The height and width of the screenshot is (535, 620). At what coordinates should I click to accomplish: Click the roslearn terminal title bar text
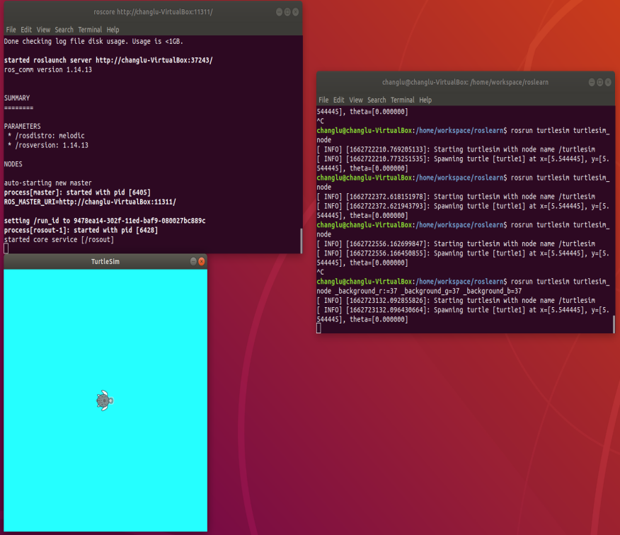tap(465, 82)
